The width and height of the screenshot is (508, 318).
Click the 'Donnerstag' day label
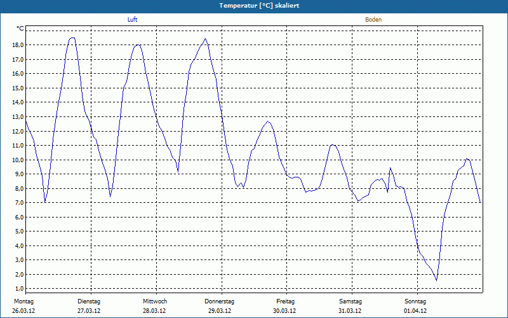tap(219, 301)
